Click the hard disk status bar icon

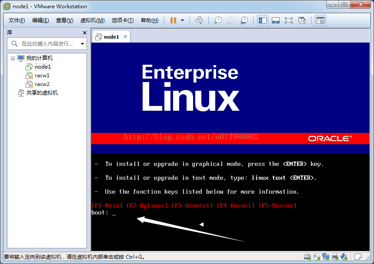point(307,257)
